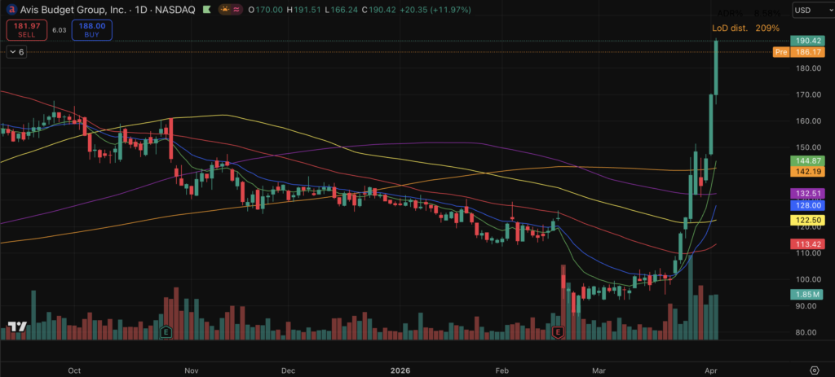
Task: Click the pink approximately-equal data icon
Action: (x=237, y=11)
